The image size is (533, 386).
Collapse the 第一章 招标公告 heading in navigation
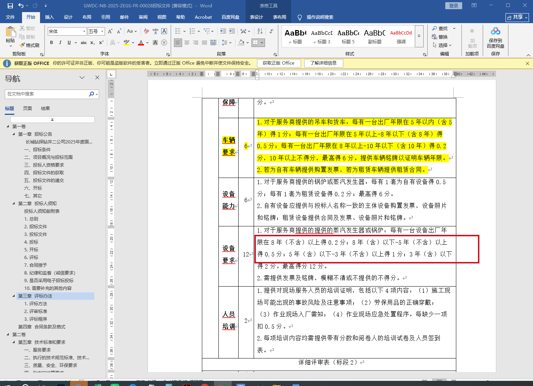click(14, 134)
